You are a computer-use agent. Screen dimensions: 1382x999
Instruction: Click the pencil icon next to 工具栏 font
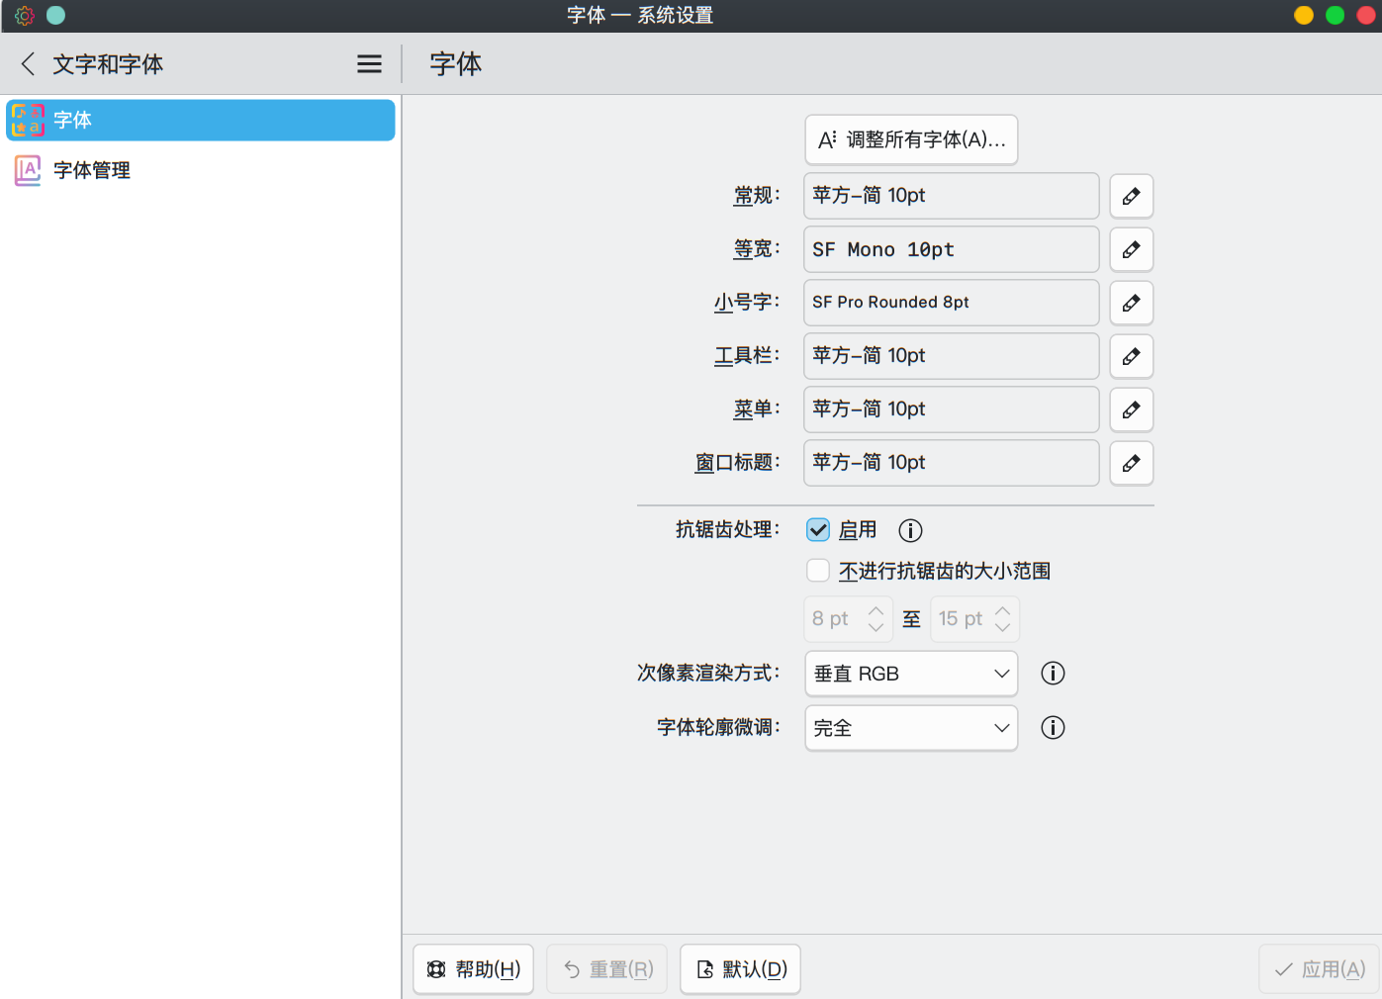click(1131, 356)
